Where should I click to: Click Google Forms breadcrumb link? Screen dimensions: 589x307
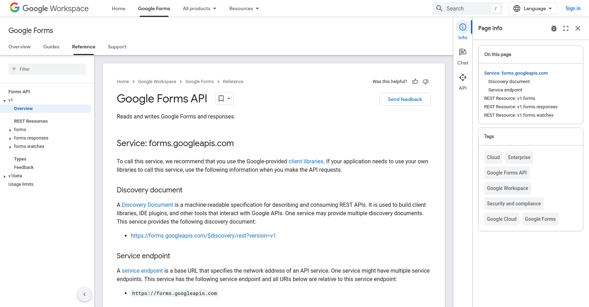point(199,82)
